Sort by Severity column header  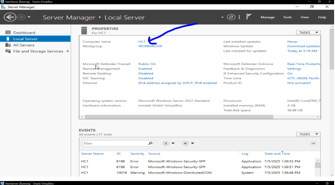tap(137, 154)
